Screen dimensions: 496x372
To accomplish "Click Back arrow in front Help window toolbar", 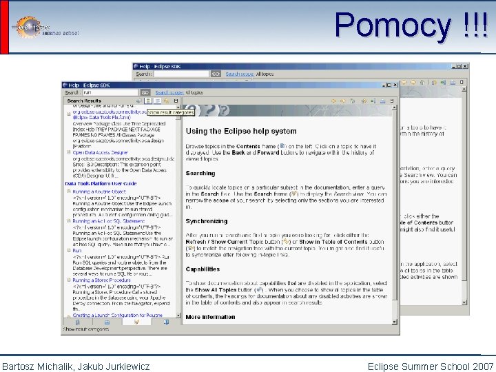I will 333,101.
